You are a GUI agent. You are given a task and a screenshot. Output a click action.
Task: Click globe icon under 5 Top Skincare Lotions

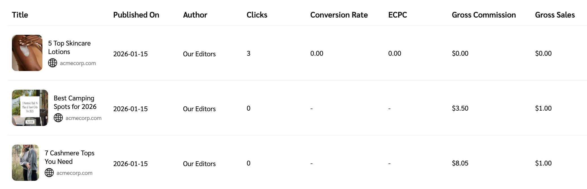point(53,63)
